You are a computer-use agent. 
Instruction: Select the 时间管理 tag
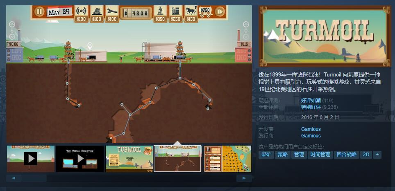coord(320,155)
